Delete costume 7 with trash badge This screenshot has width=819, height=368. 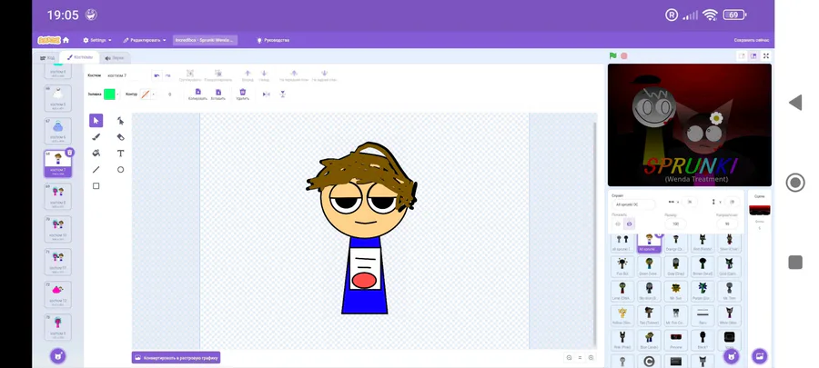69,153
